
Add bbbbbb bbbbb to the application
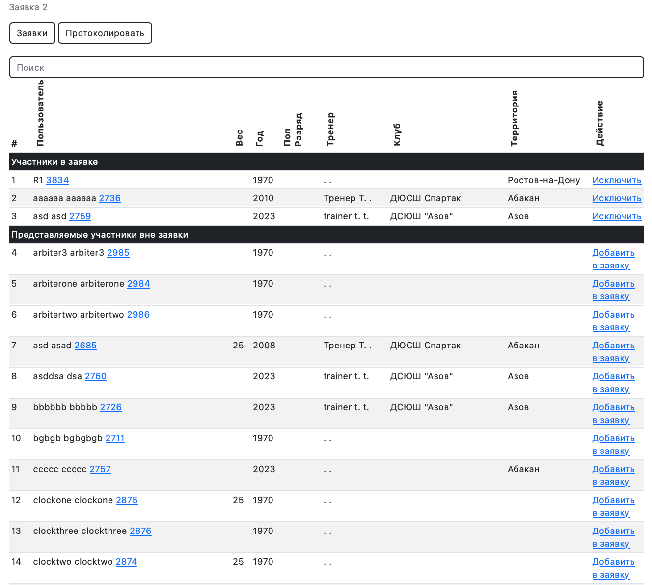point(613,414)
